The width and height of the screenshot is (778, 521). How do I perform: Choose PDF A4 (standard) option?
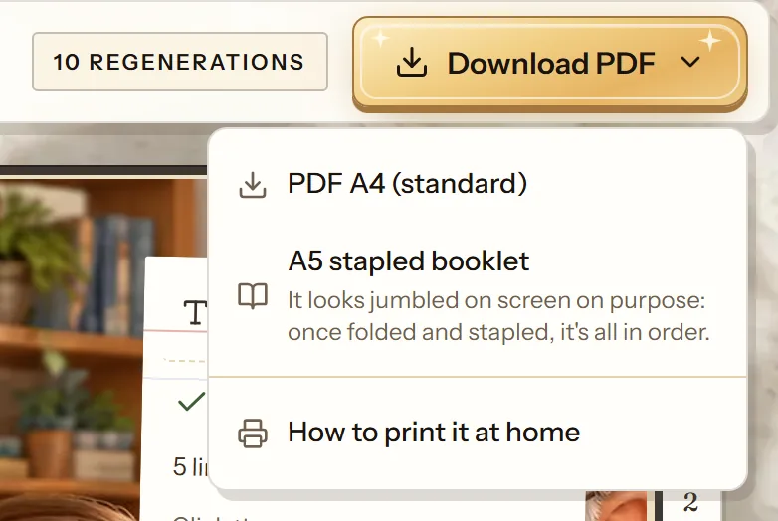[478, 184]
